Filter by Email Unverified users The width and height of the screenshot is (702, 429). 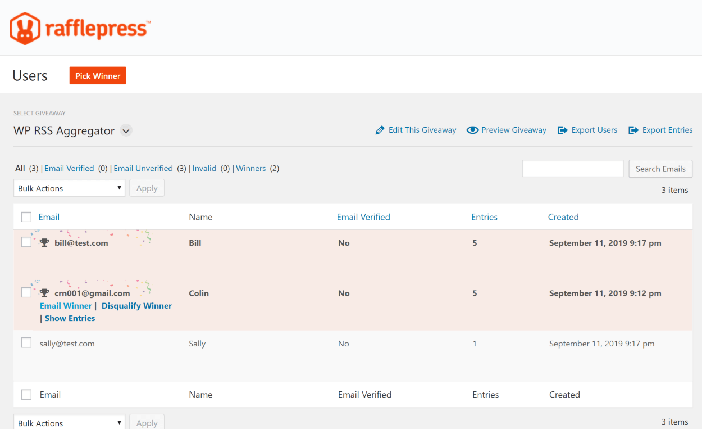tap(143, 168)
